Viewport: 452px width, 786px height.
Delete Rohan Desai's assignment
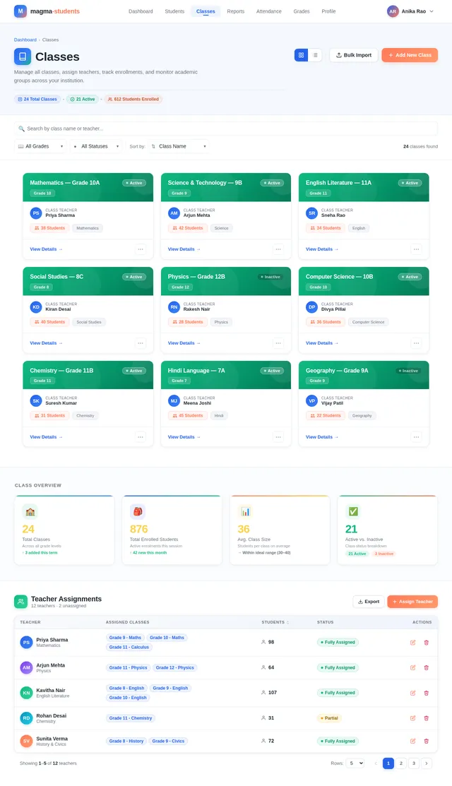427,718
